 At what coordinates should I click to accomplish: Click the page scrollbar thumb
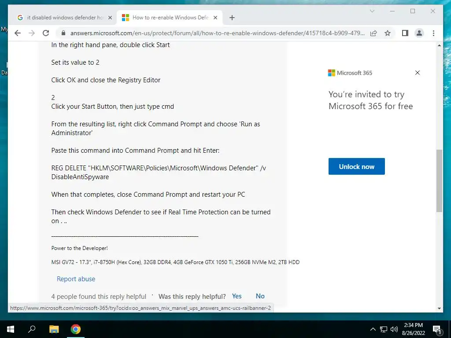(439, 180)
